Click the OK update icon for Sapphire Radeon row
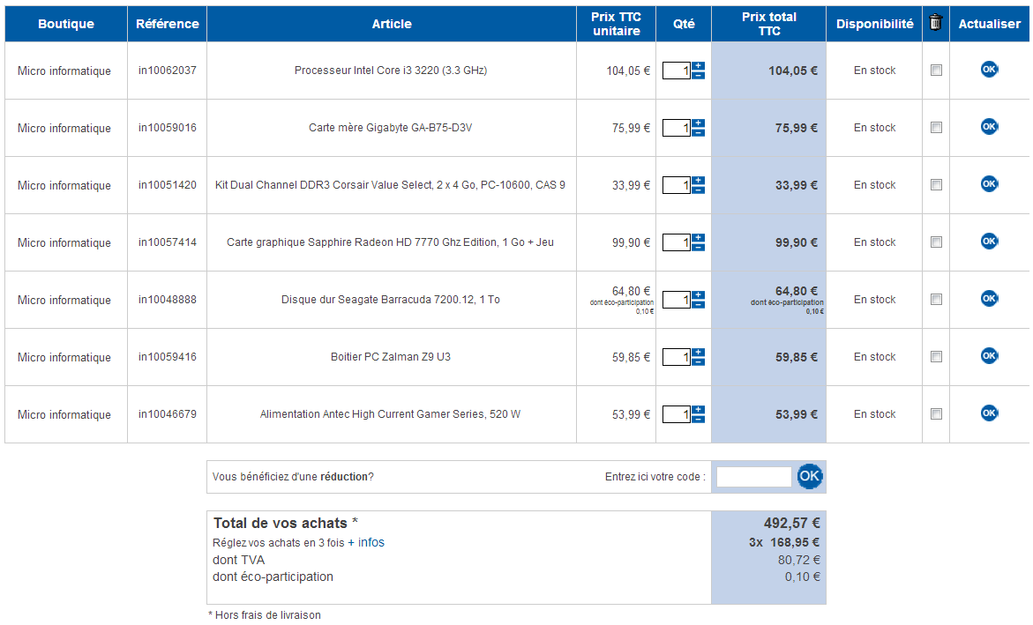The image size is (1033, 625). 989,241
